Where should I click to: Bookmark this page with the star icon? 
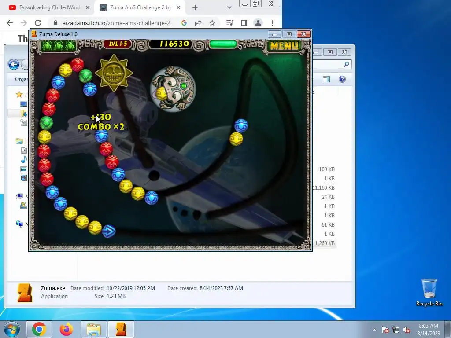tap(212, 23)
